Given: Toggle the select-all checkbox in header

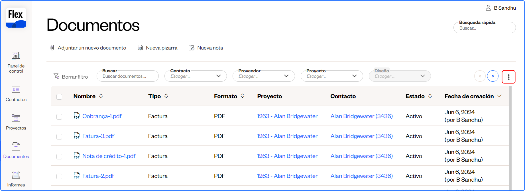Looking at the screenshot, I should 59,97.
